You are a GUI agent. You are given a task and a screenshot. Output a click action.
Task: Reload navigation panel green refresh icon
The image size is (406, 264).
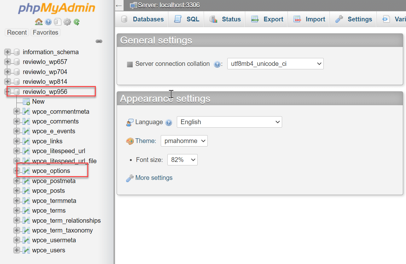coord(76,22)
